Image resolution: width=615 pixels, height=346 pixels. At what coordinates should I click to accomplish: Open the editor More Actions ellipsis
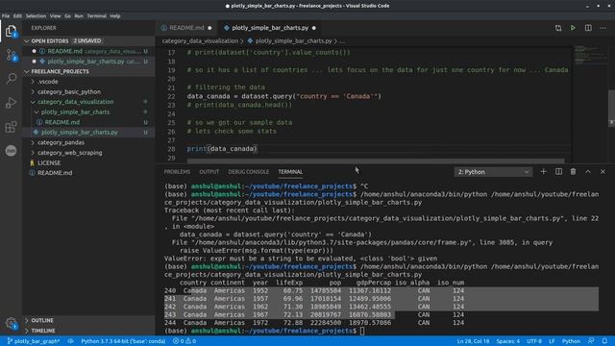(603, 28)
